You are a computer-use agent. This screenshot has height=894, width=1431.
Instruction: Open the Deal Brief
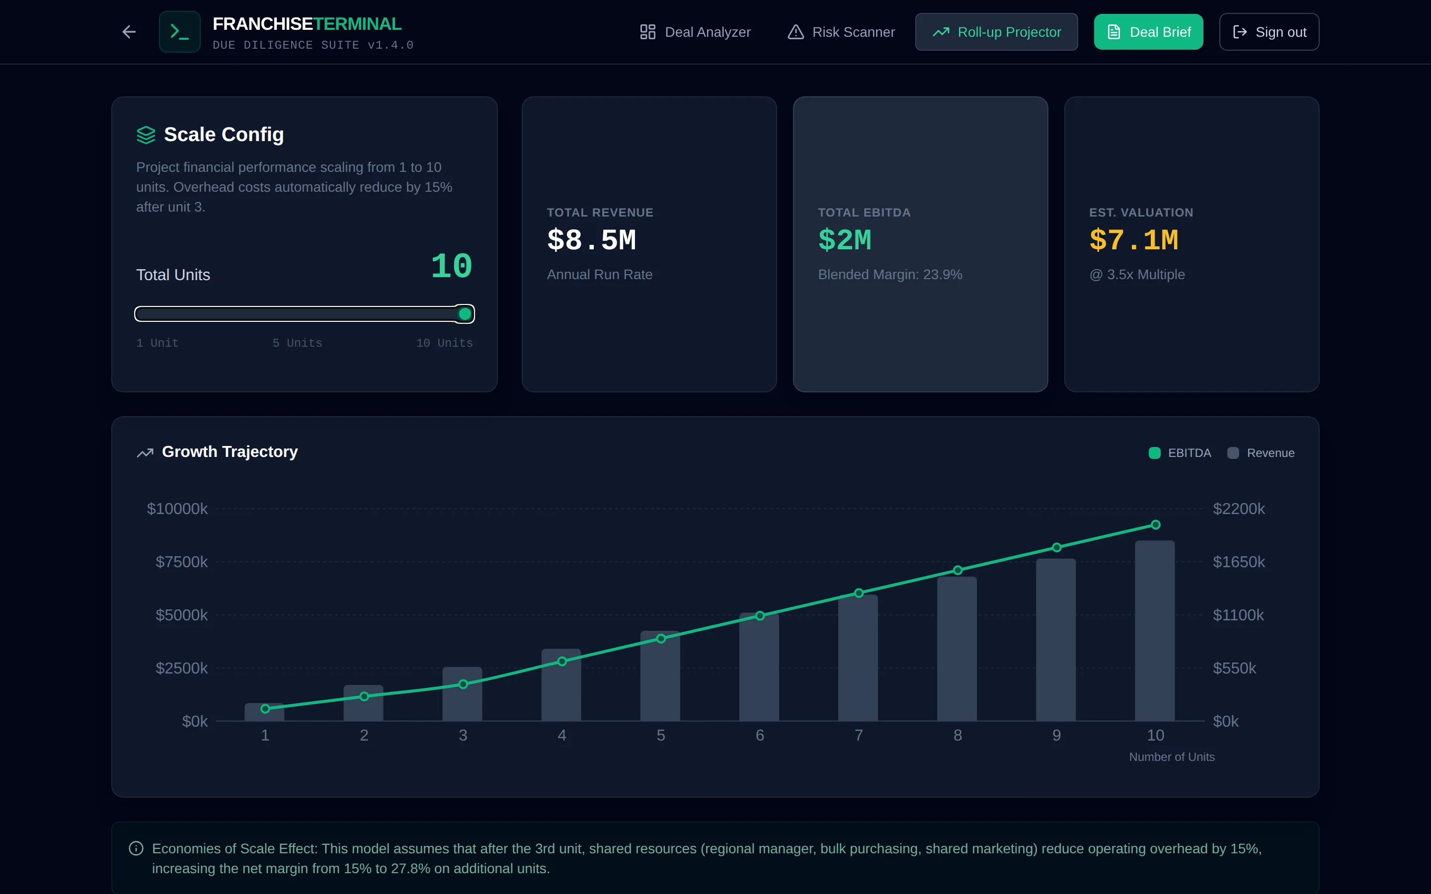point(1148,32)
